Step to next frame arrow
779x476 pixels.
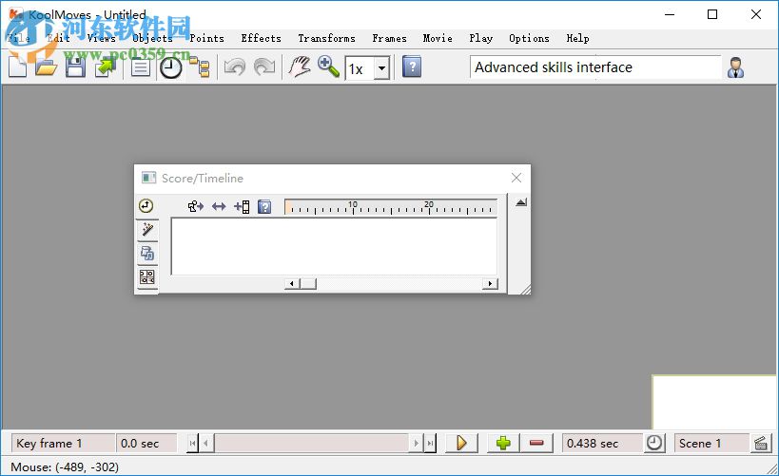click(x=416, y=444)
